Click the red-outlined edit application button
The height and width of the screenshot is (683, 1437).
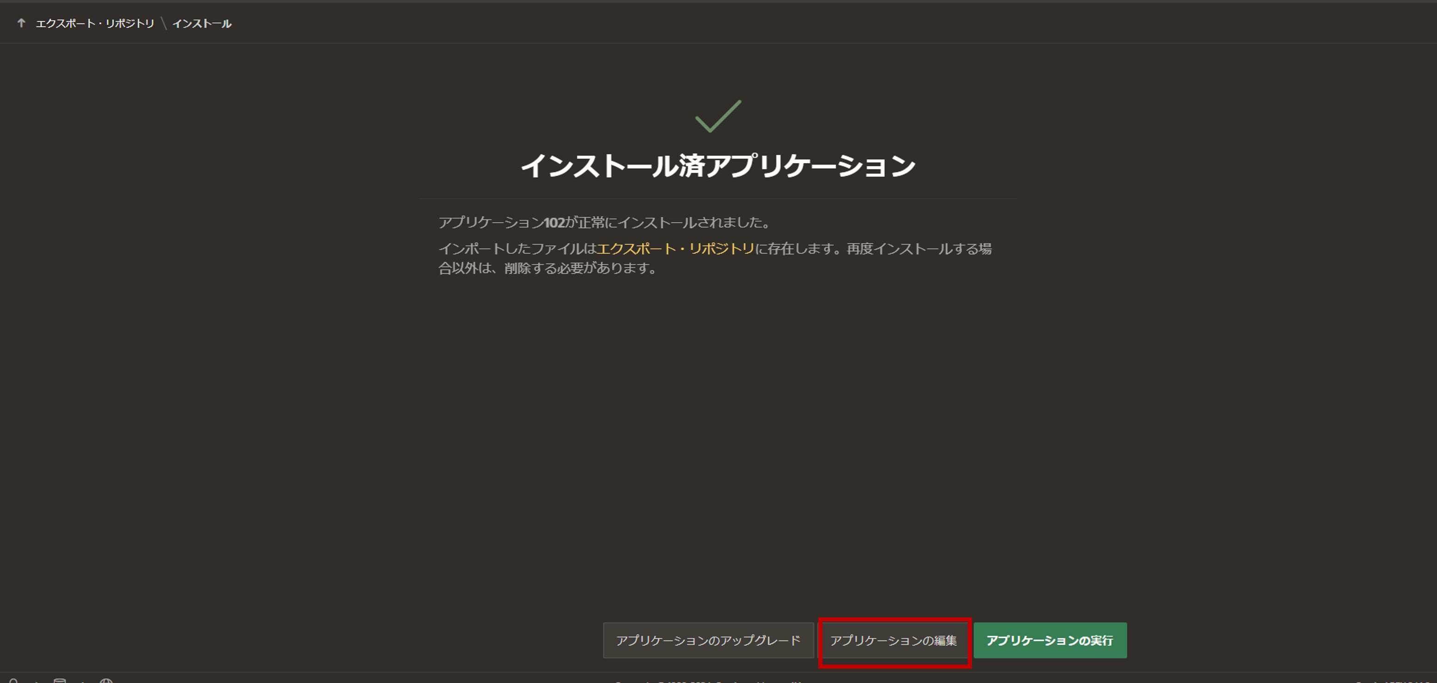pos(894,640)
